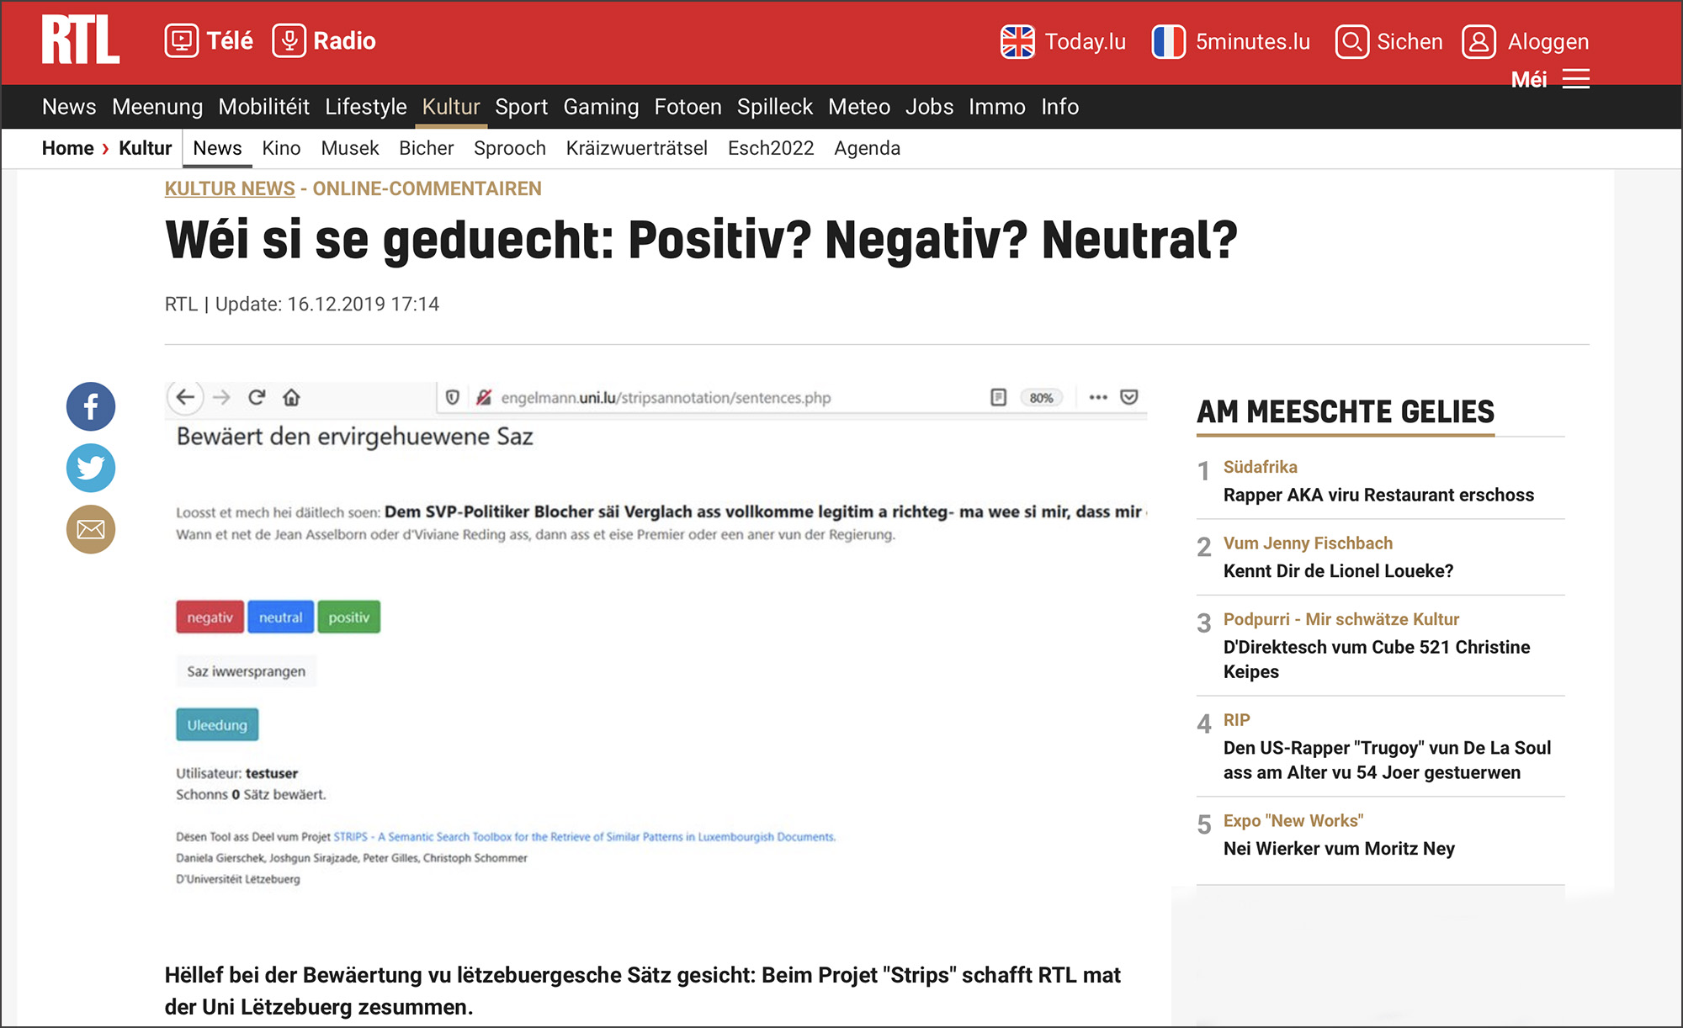Click the 5minutes.lu text link

tap(1252, 41)
